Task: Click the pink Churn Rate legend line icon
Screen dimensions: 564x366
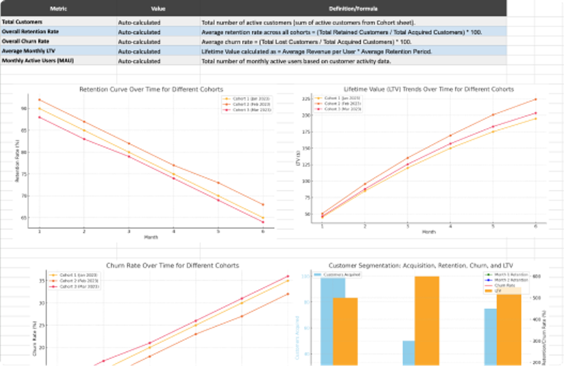Action: (x=489, y=285)
